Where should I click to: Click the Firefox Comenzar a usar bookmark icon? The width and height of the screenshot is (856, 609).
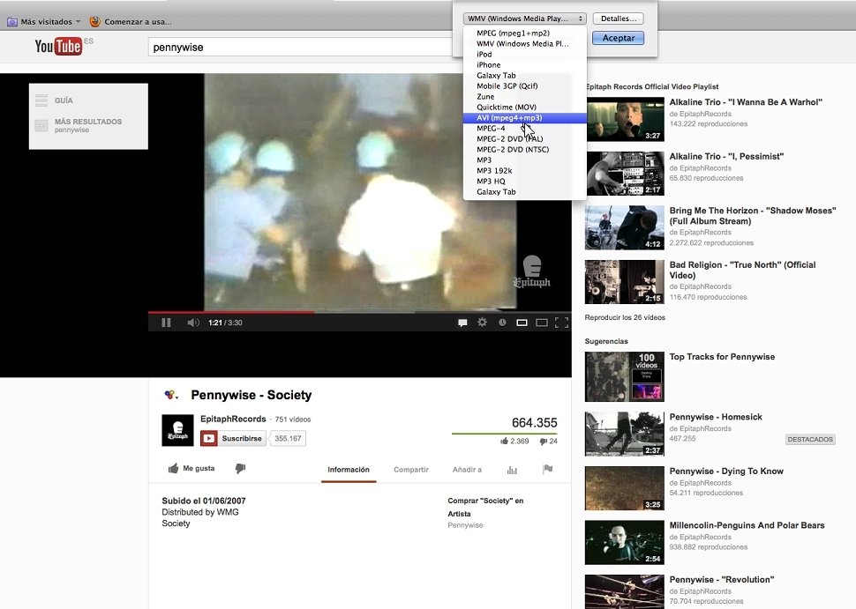pos(95,22)
